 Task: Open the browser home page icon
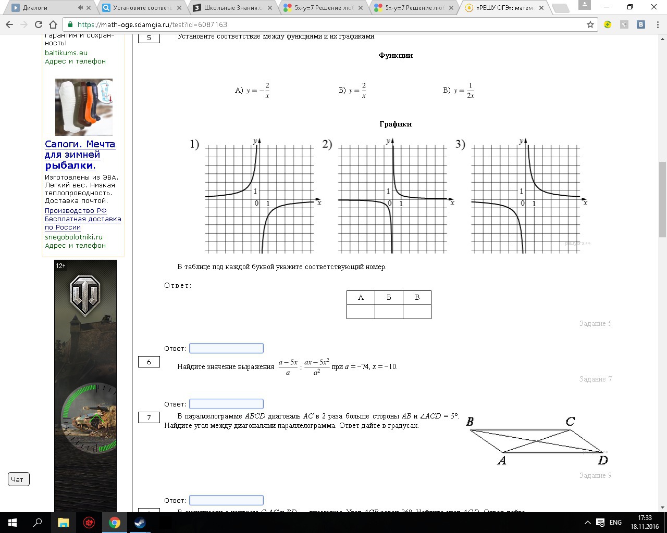[x=53, y=24]
